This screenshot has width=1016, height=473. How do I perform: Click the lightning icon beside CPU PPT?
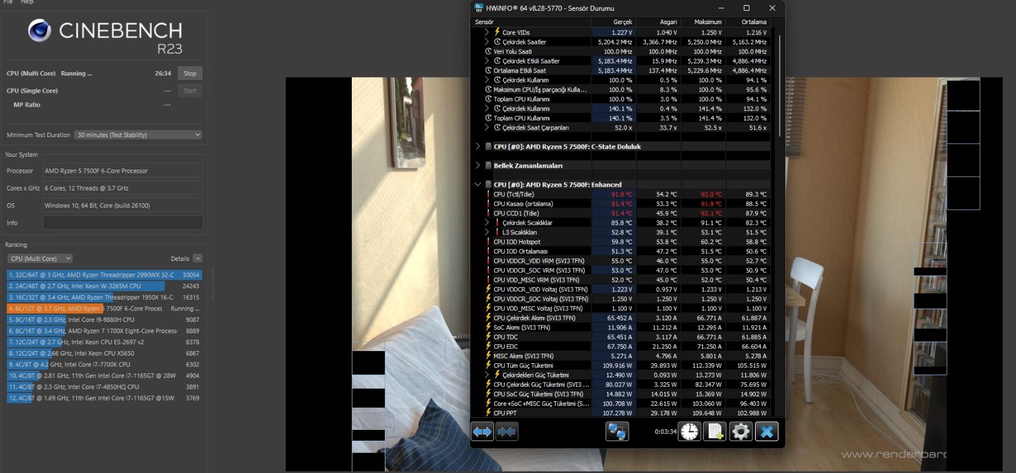488,413
